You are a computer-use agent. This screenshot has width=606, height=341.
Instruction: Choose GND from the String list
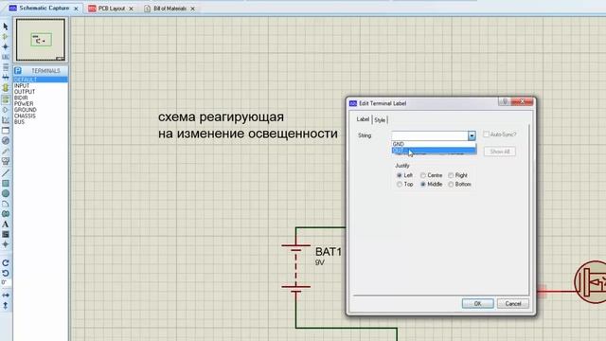(x=434, y=144)
